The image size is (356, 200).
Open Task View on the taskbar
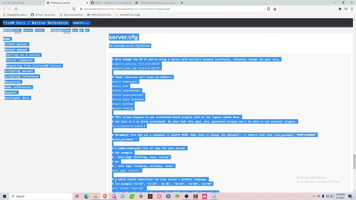[77, 196]
